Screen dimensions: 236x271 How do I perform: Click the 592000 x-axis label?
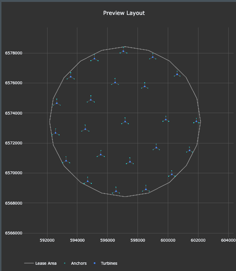coord(47,240)
